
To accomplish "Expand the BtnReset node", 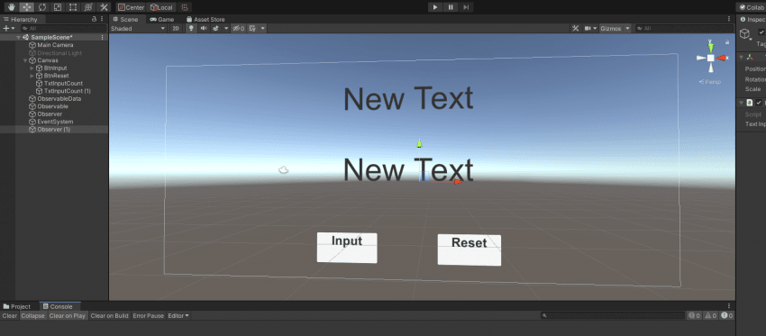I will (32, 76).
